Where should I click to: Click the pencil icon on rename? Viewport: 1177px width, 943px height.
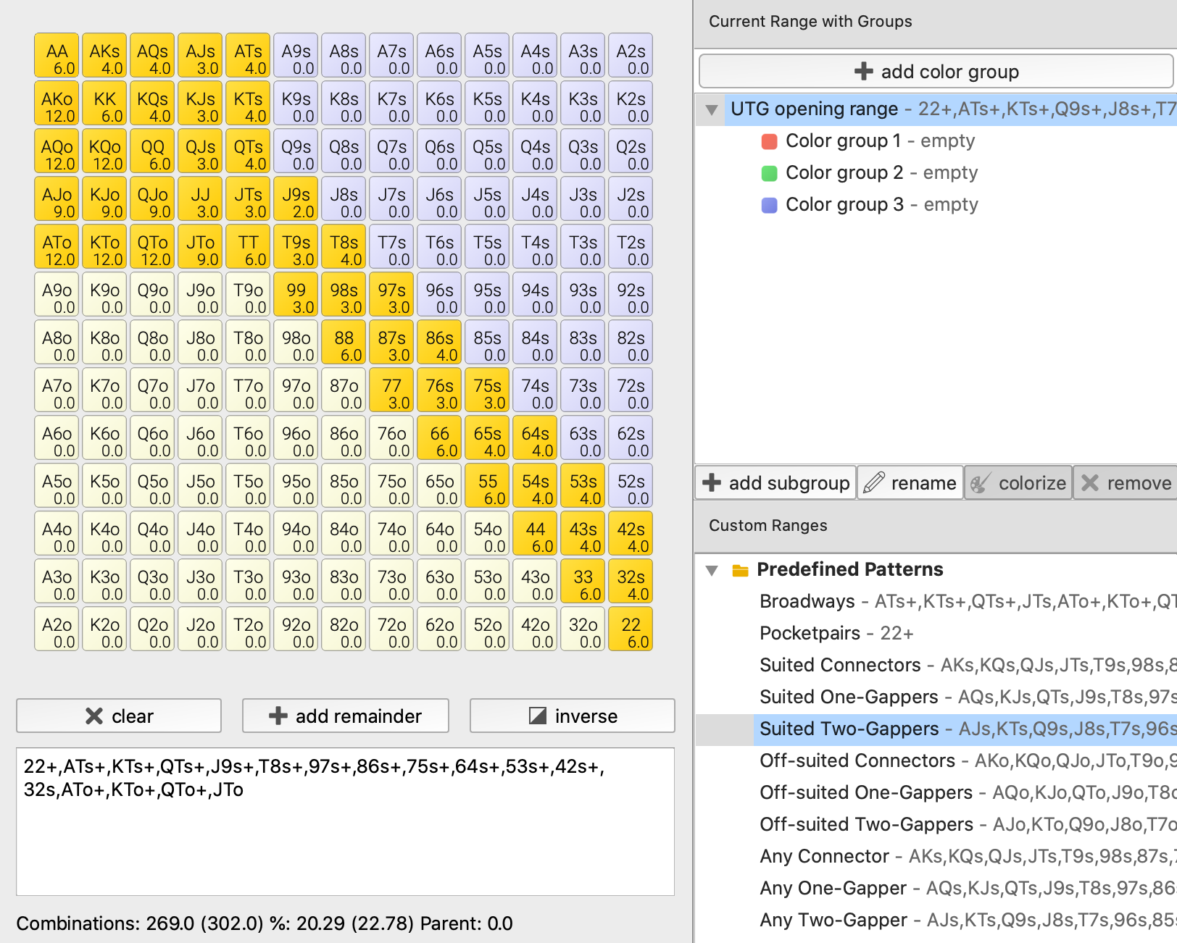pyautogui.click(x=874, y=482)
